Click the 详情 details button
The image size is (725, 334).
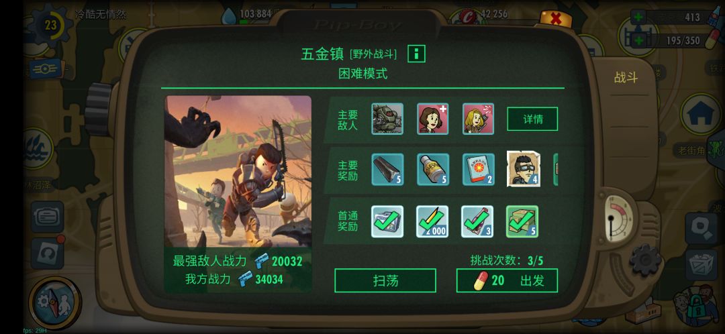pos(532,119)
